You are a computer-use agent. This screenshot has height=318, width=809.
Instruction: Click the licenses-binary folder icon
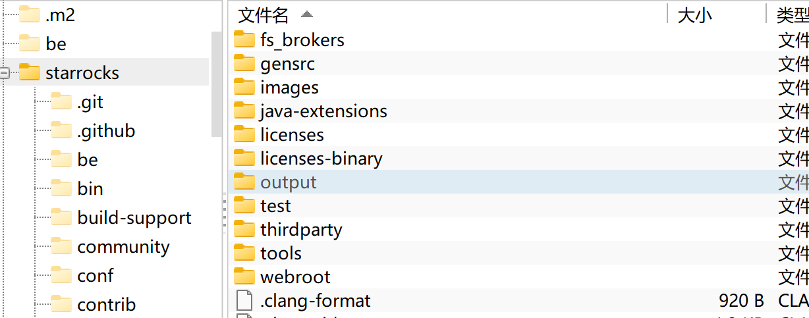(x=244, y=158)
